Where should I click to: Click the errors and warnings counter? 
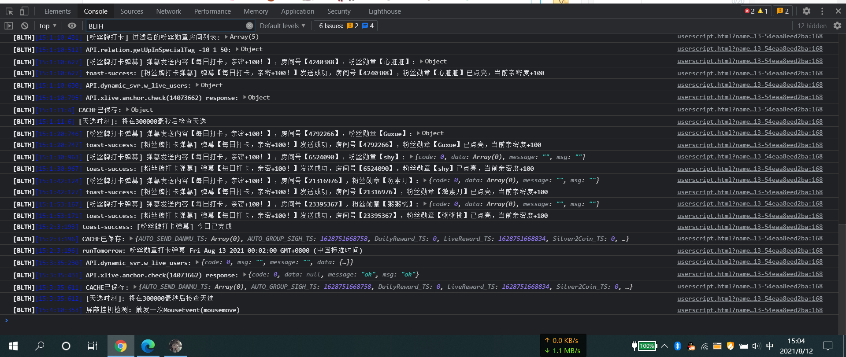click(x=756, y=11)
